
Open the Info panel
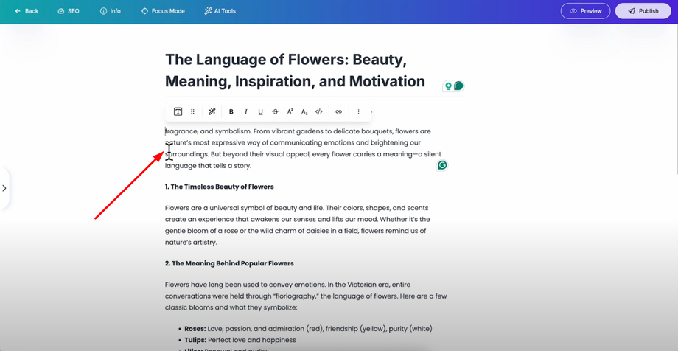(x=110, y=11)
